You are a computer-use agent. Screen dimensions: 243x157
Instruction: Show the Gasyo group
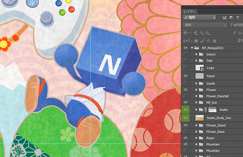pos(185,54)
